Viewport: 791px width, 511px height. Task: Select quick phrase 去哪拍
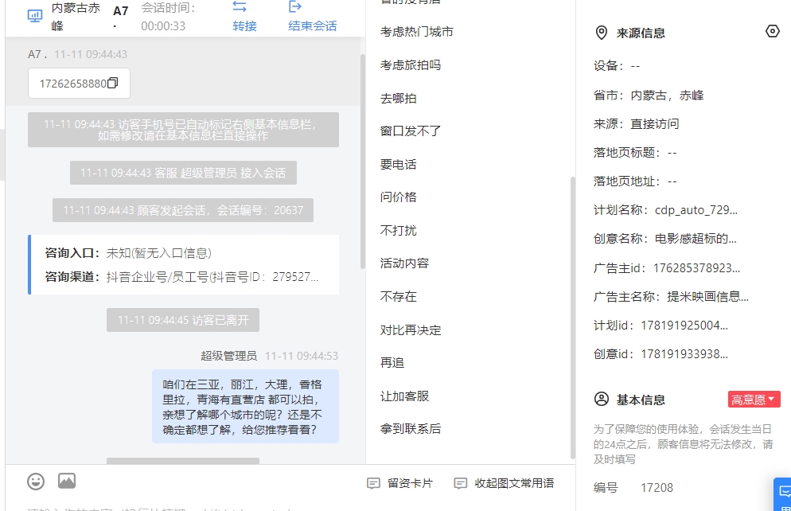point(399,99)
